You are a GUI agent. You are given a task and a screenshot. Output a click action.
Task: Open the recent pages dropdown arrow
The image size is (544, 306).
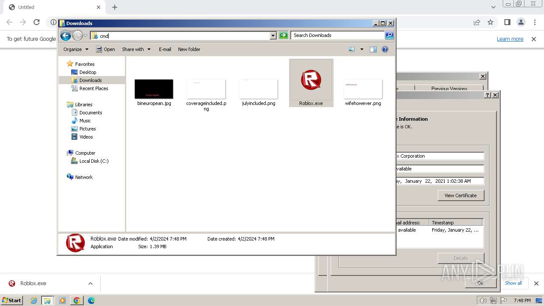coord(85,36)
